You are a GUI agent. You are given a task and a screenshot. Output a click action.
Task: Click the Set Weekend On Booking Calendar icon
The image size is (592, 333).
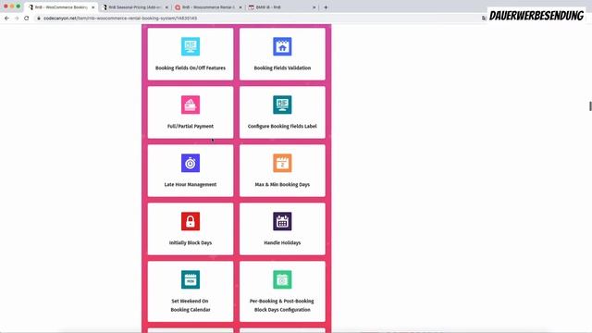[191, 279]
